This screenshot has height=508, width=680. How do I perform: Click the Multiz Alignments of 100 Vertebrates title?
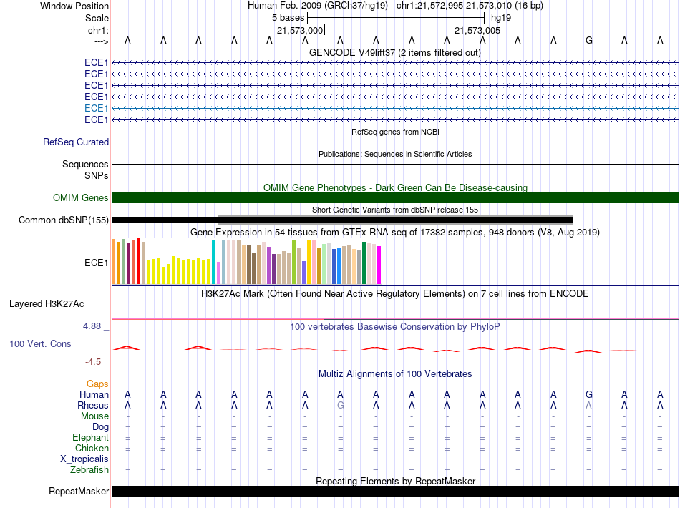tap(395, 374)
